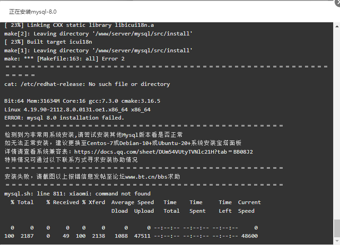Screen dimensions: 340x245
Task: Click the '% Received' column header
Action: (x=63, y=202)
